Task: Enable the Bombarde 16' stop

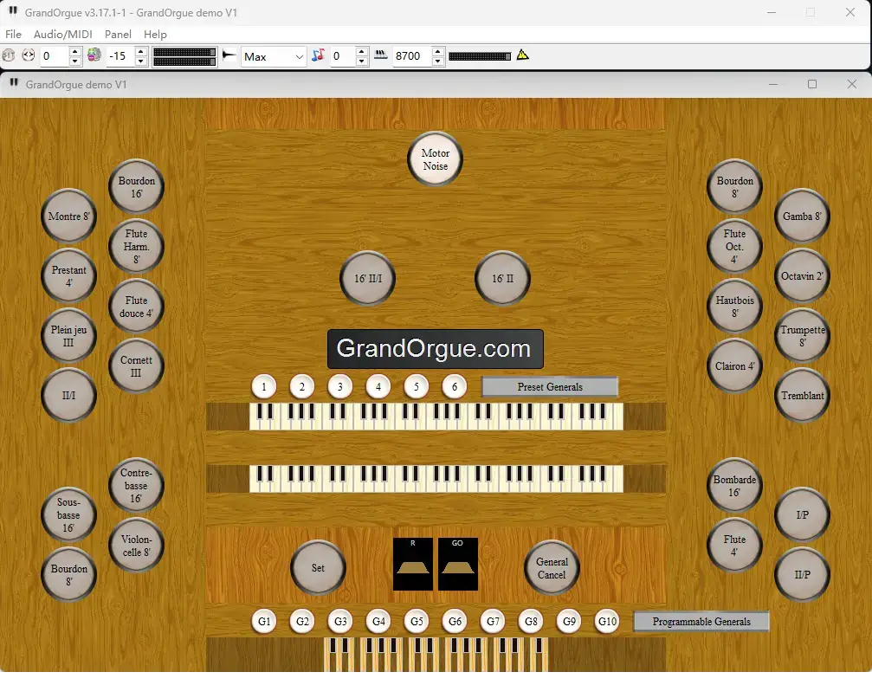Action: tap(734, 486)
